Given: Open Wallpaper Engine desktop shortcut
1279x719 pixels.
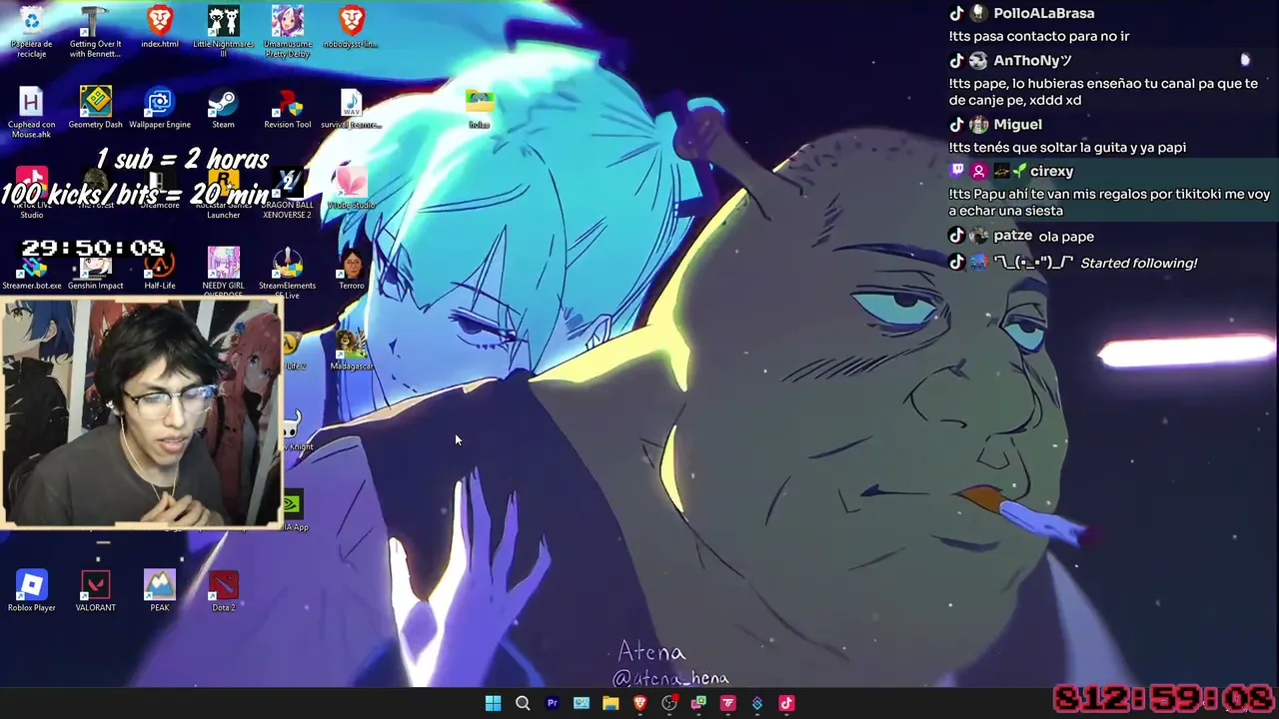Looking at the screenshot, I should point(160,108).
